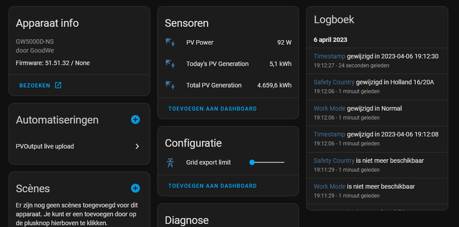
Task: Click the PV Power sensor icon
Action: tap(170, 43)
